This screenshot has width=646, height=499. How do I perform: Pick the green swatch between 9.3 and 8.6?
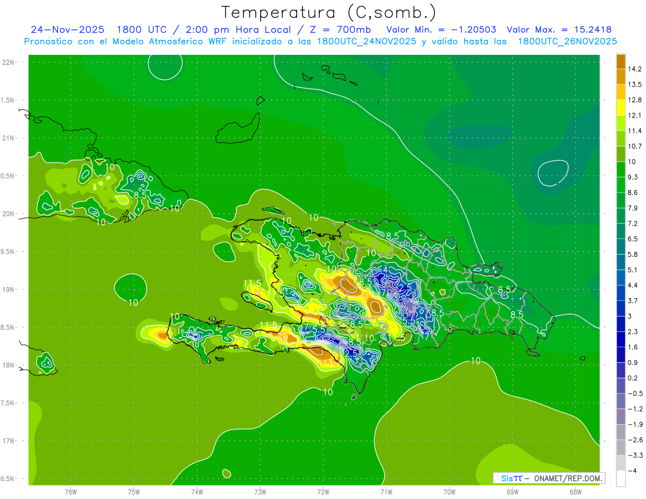(621, 184)
